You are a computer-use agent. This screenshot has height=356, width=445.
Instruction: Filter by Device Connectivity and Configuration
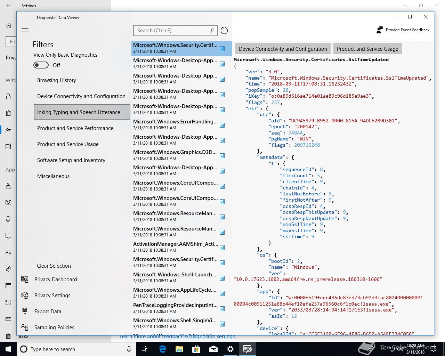coord(81,96)
